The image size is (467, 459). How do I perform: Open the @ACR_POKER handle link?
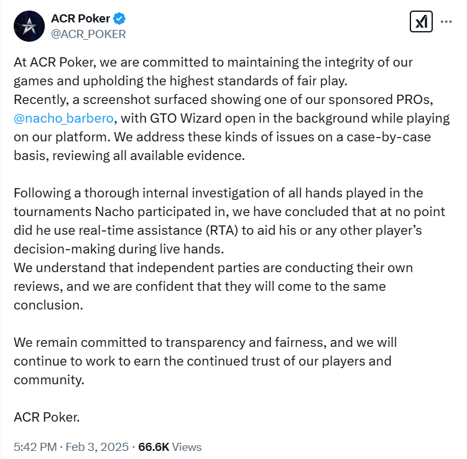tap(88, 34)
